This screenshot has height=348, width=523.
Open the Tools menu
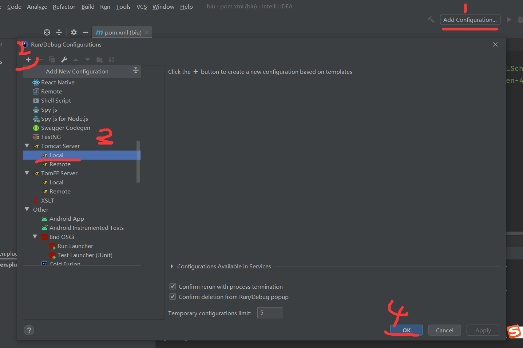tap(123, 7)
